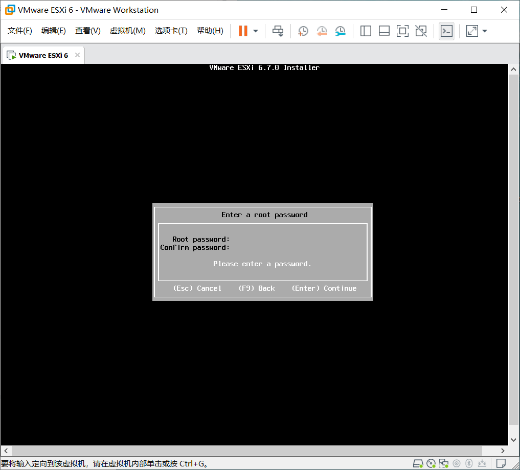Open the message log note icon
Image resolution: width=520 pixels, height=470 pixels.
[501, 463]
